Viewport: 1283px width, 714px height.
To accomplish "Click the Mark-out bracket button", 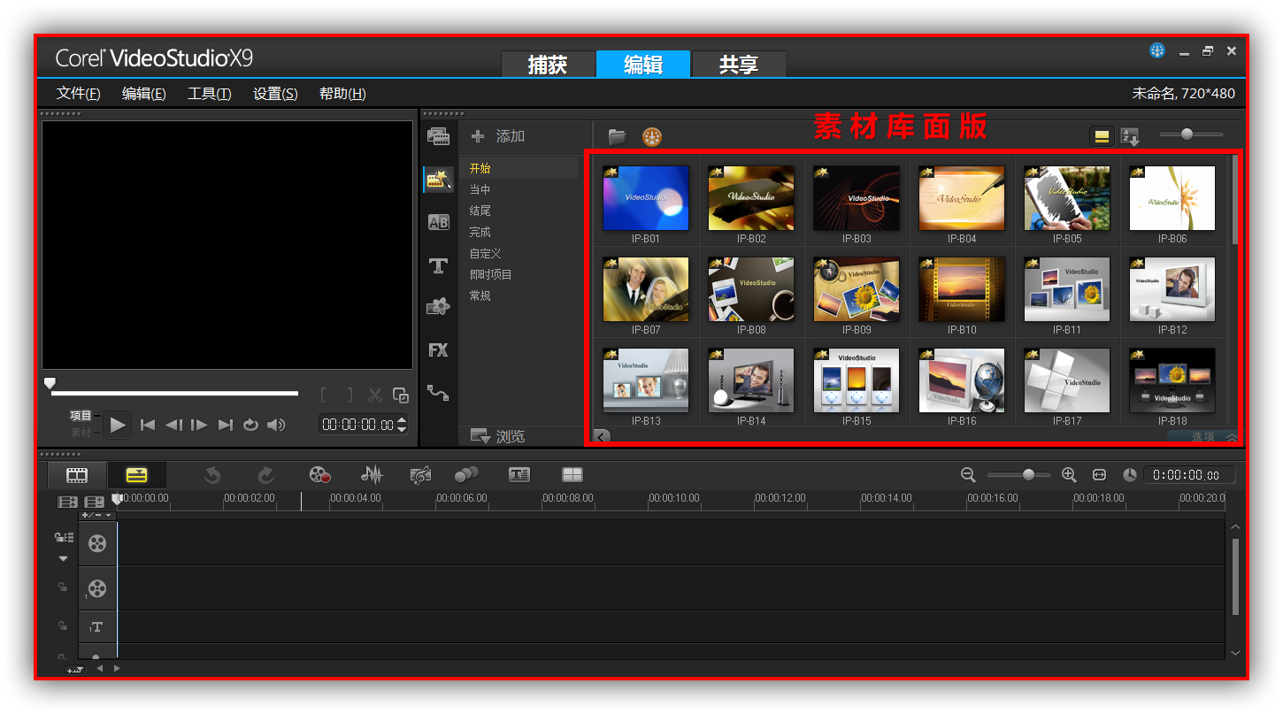I will pos(350,395).
